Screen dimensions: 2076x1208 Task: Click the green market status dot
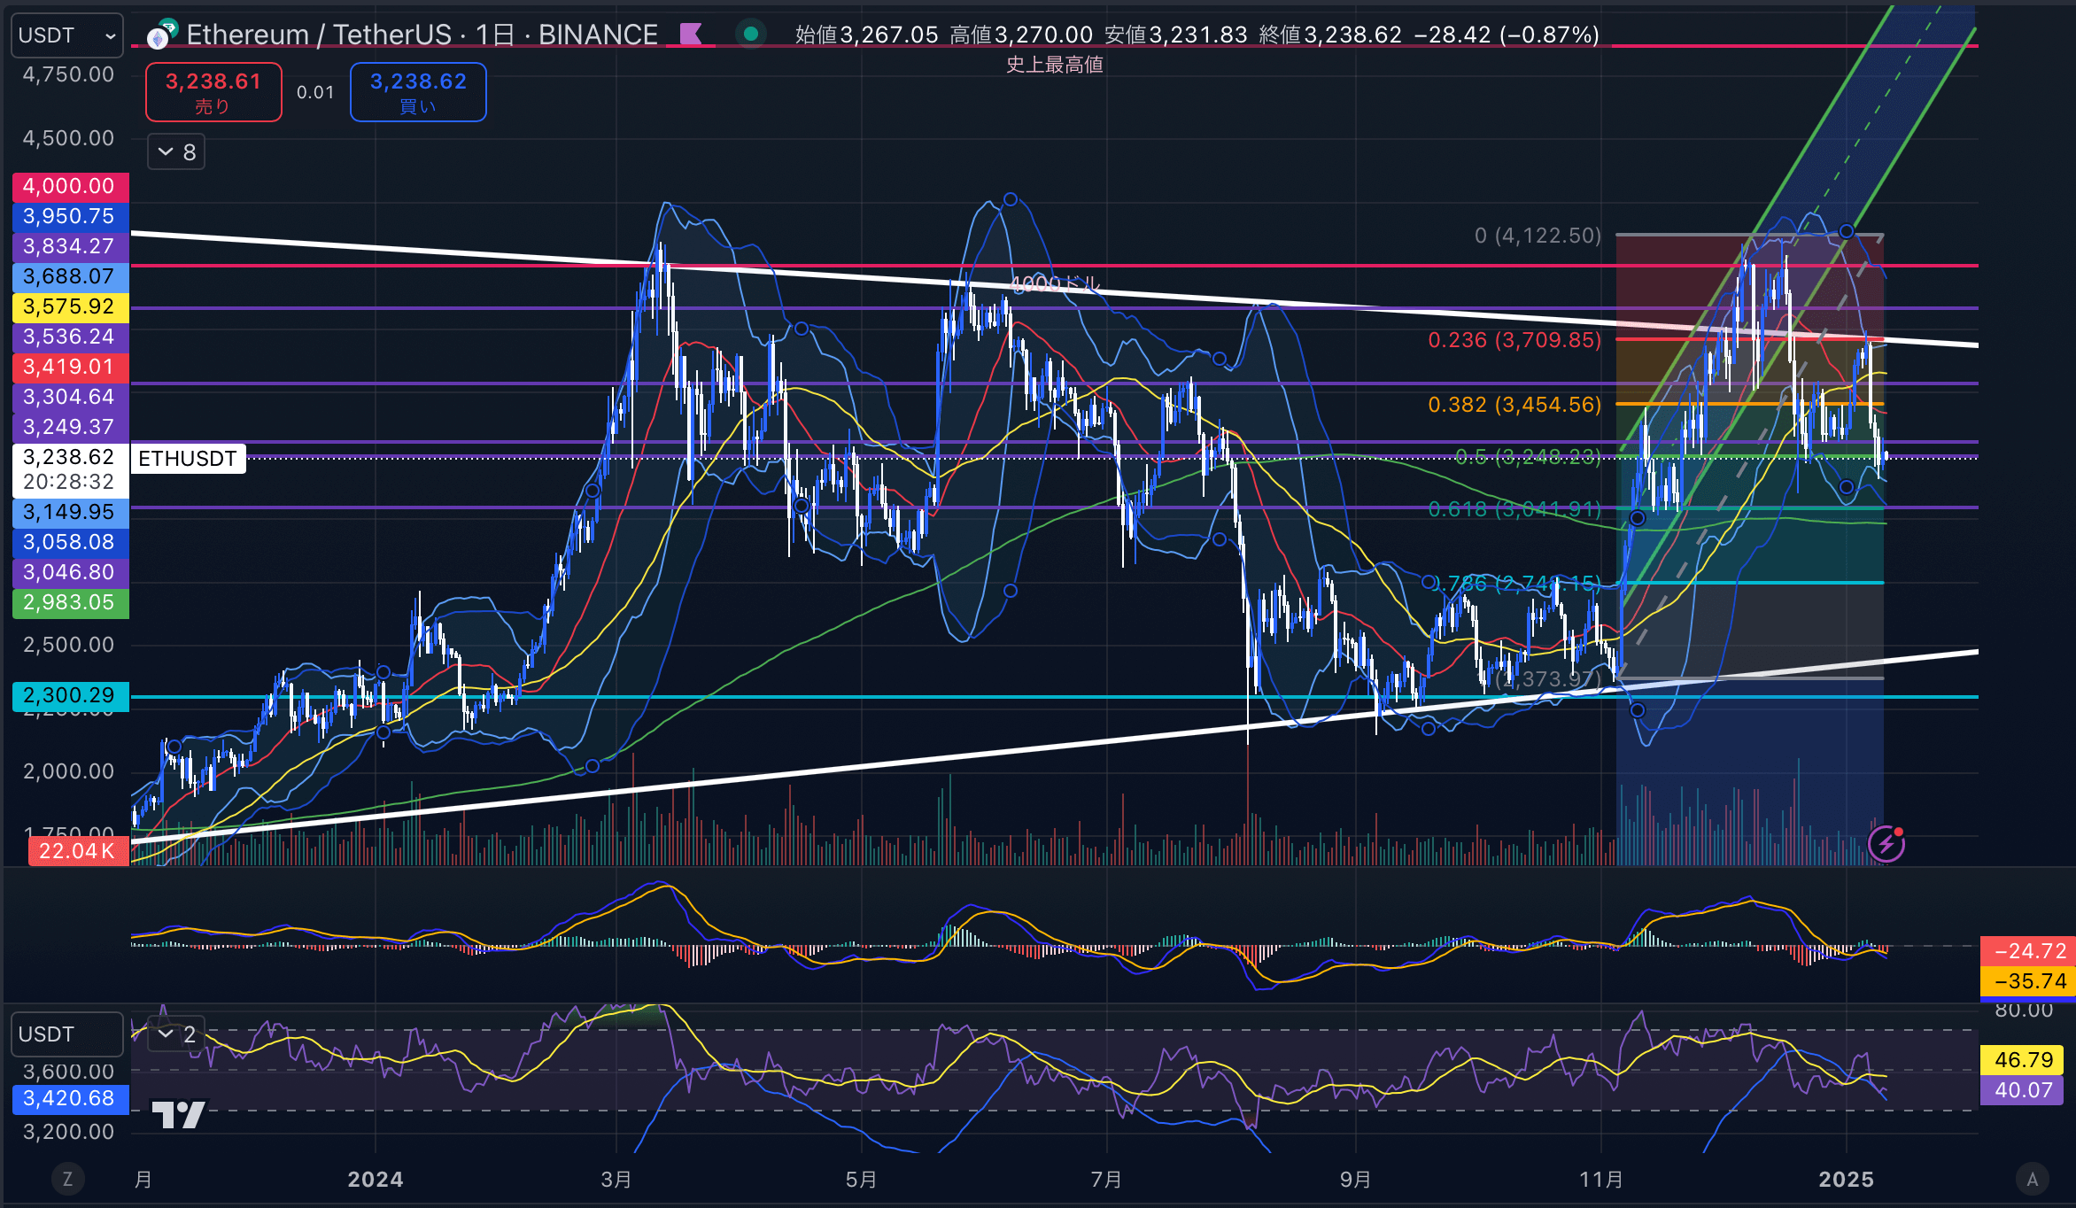tap(751, 35)
